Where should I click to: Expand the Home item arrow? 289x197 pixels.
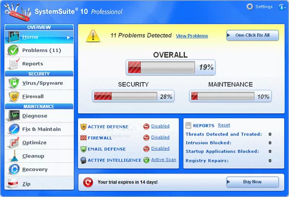(68, 37)
